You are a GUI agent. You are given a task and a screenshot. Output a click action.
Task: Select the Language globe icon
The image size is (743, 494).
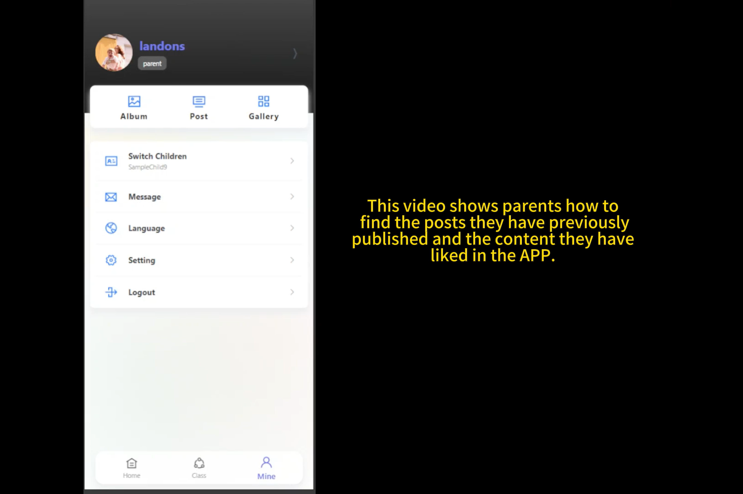pyautogui.click(x=111, y=228)
